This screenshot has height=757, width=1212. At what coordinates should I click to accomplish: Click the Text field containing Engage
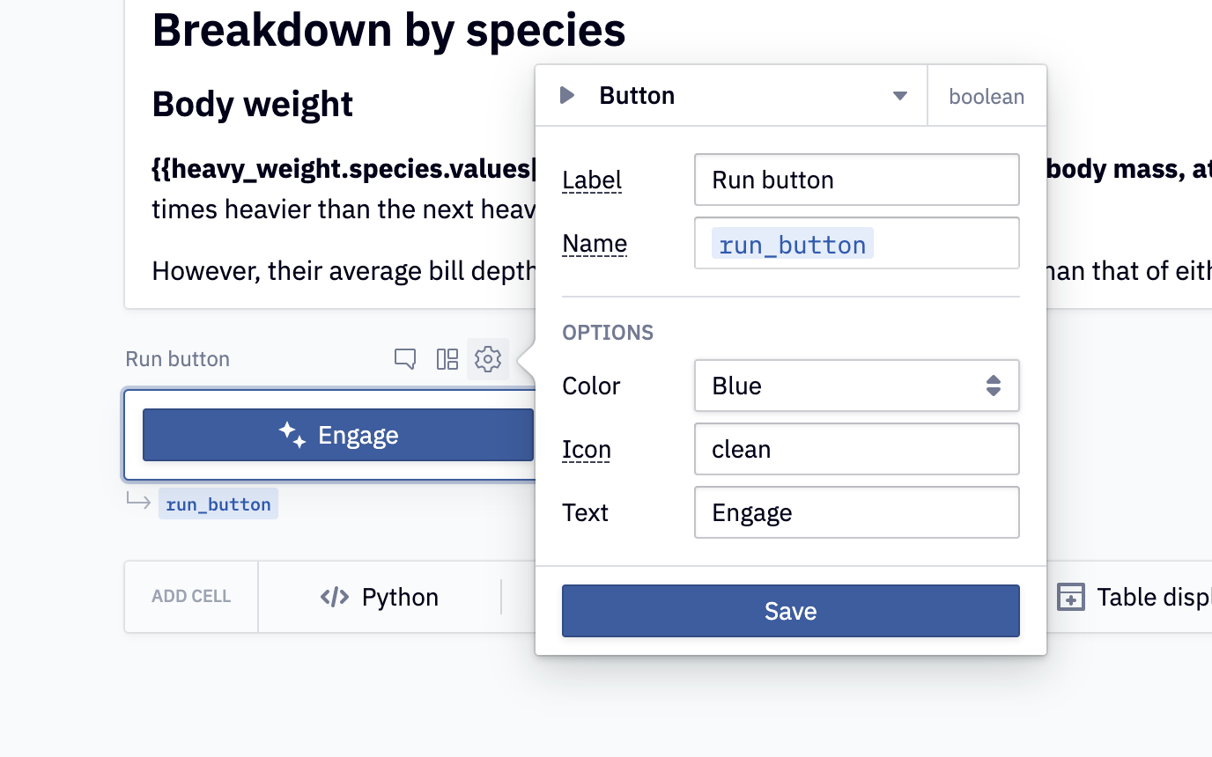(856, 512)
